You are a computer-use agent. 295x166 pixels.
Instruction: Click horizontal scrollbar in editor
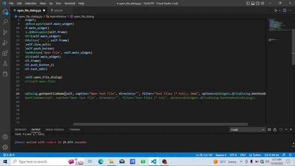[x=160, y=124]
